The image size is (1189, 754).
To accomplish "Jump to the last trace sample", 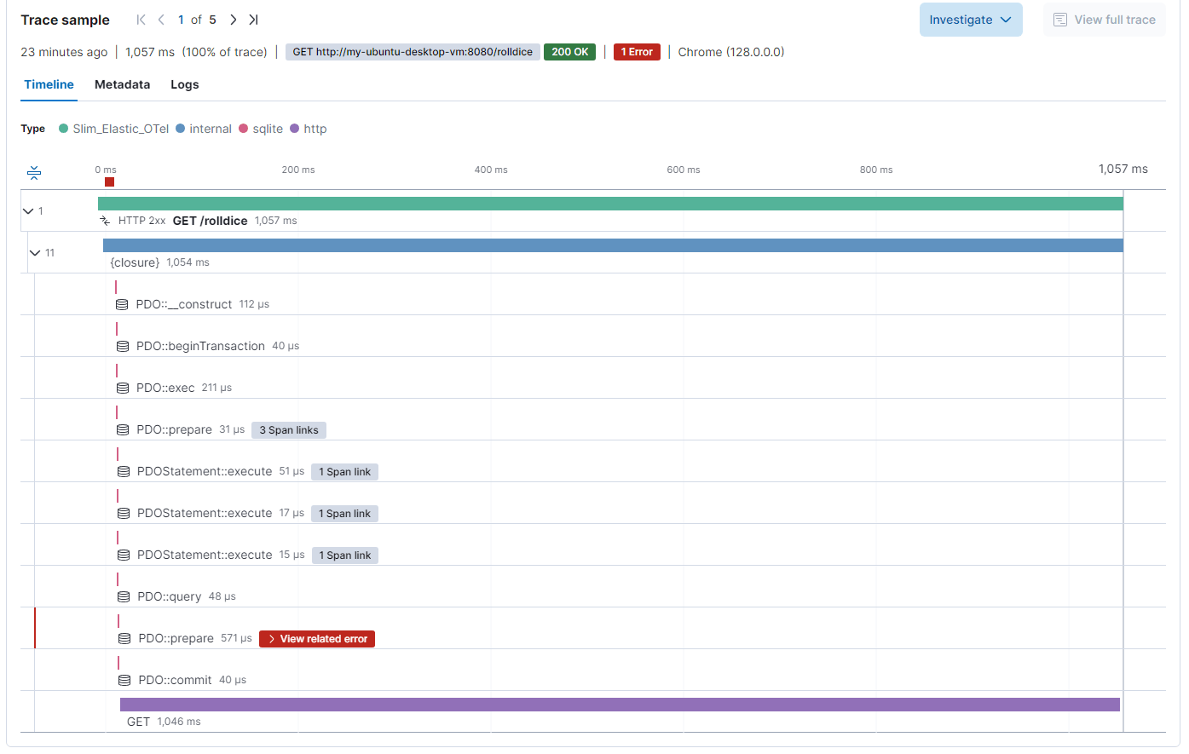I will [x=253, y=19].
